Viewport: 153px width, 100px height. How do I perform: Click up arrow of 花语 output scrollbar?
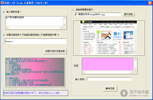pos(135,59)
